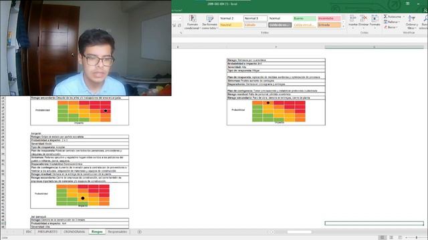This screenshot has height=240, width=428.
Task: Click 'Probabilidad e impacto: 4x4' bottom cell
Action: [x=80, y=223]
